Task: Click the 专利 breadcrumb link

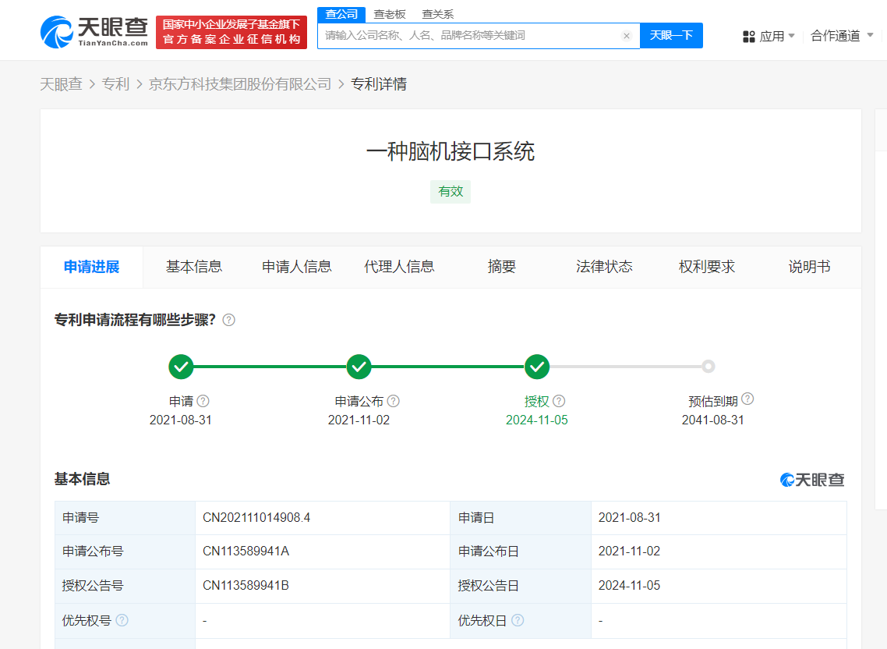Action: 115,84
